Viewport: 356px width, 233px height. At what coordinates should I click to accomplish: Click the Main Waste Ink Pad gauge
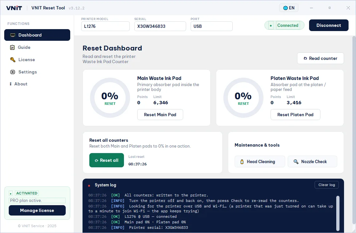click(110, 98)
